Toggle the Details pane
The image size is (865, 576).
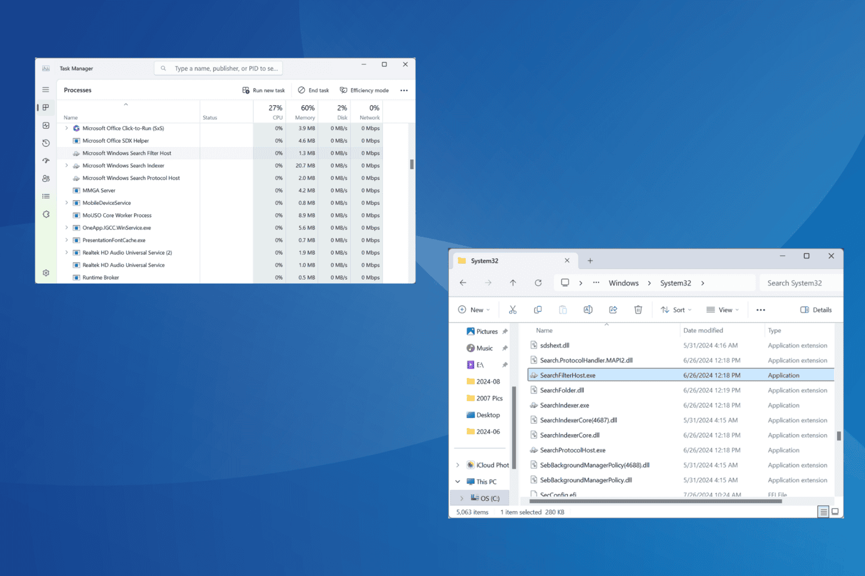click(x=816, y=310)
